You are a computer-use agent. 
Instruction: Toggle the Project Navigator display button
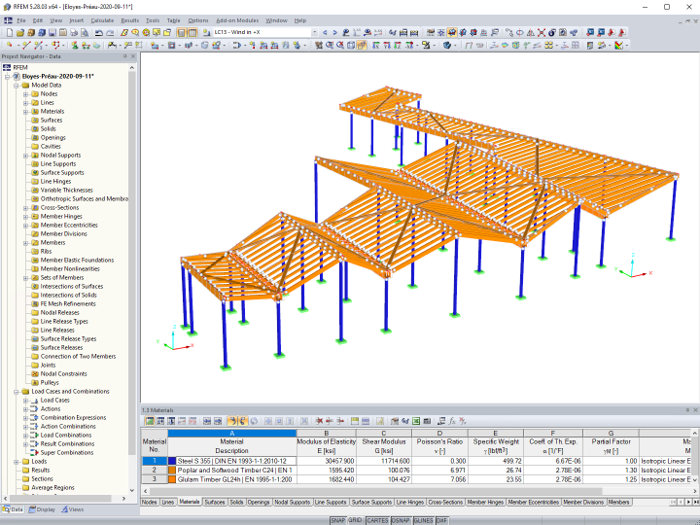pyautogui.click(x=181, y=33)
